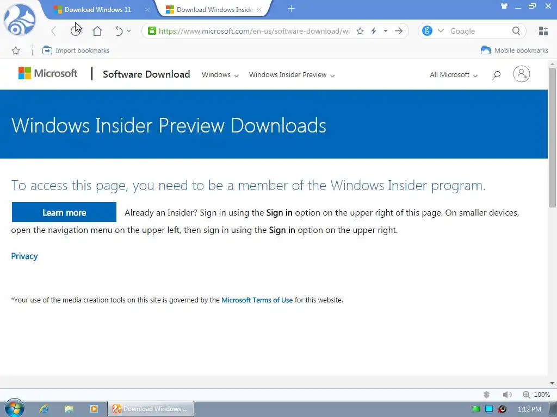Launch Internet Explorer from taskbar
The height and width of the screenshot is (417, 557).
(x=44, y=409)
